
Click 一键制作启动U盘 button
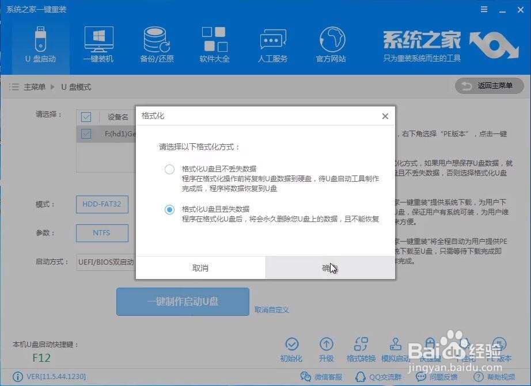tap(183, 301)
